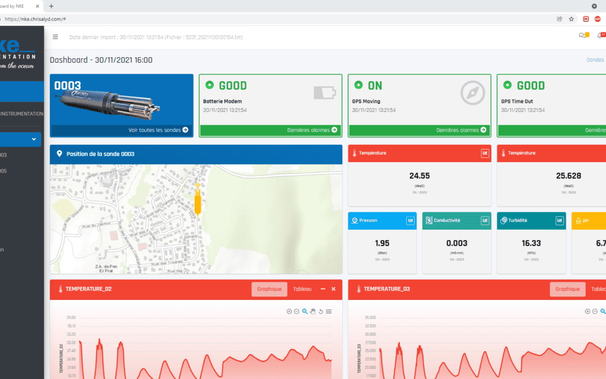606x379 pixels.
Task: Select the Graphique tab of TEMPERATURE_02
Action: coord(269,289)
